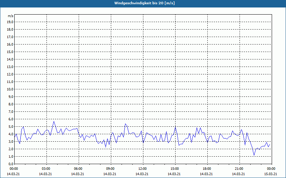The height and width of the screenshot is (178, 286).
Task: Click the "11,0" y-axis label
Action: tap(10, 82)
